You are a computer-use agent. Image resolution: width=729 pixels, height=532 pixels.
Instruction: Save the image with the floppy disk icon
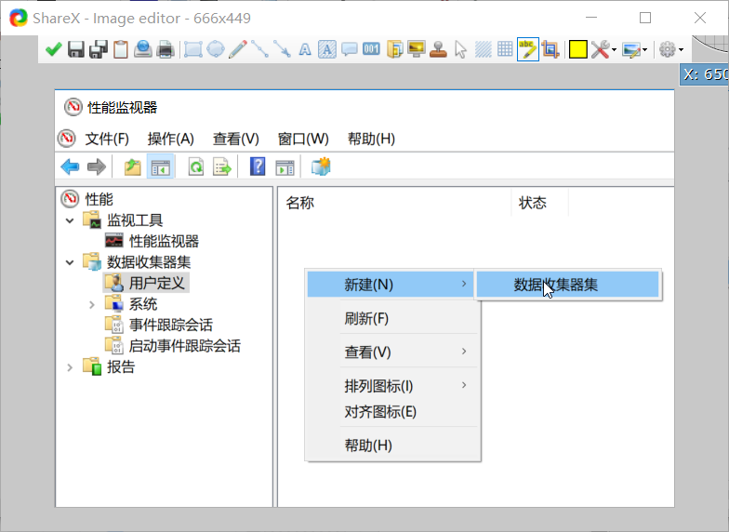[x=76, y=49]
